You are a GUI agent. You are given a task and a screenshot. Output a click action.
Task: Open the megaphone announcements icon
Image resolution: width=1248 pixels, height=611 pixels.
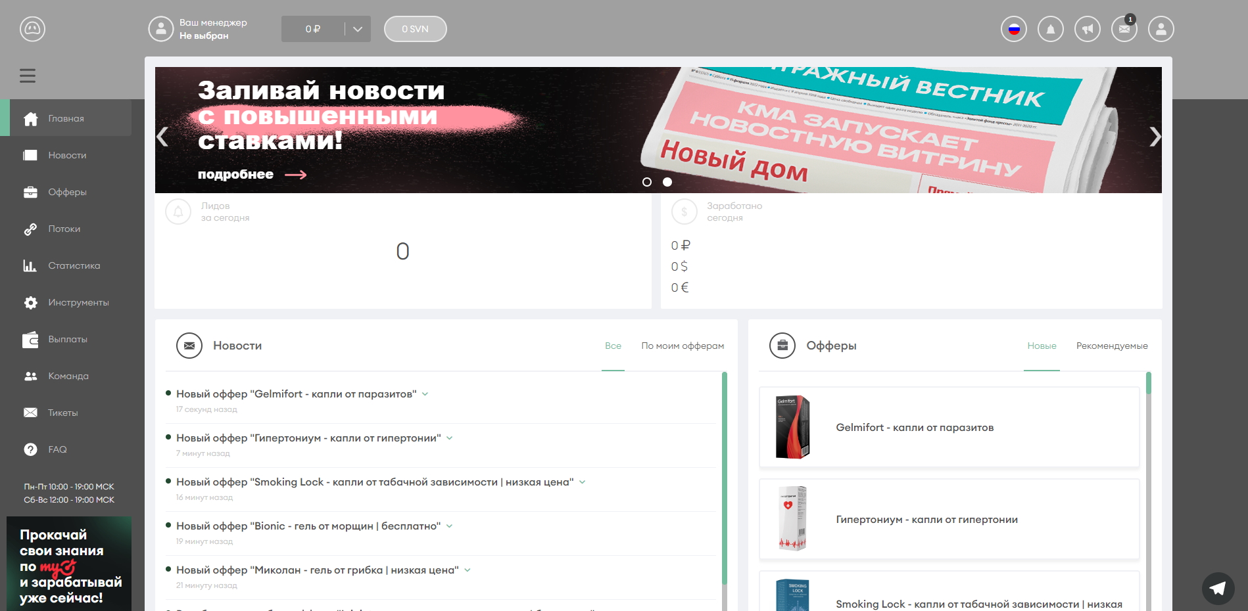[1088, 29]
